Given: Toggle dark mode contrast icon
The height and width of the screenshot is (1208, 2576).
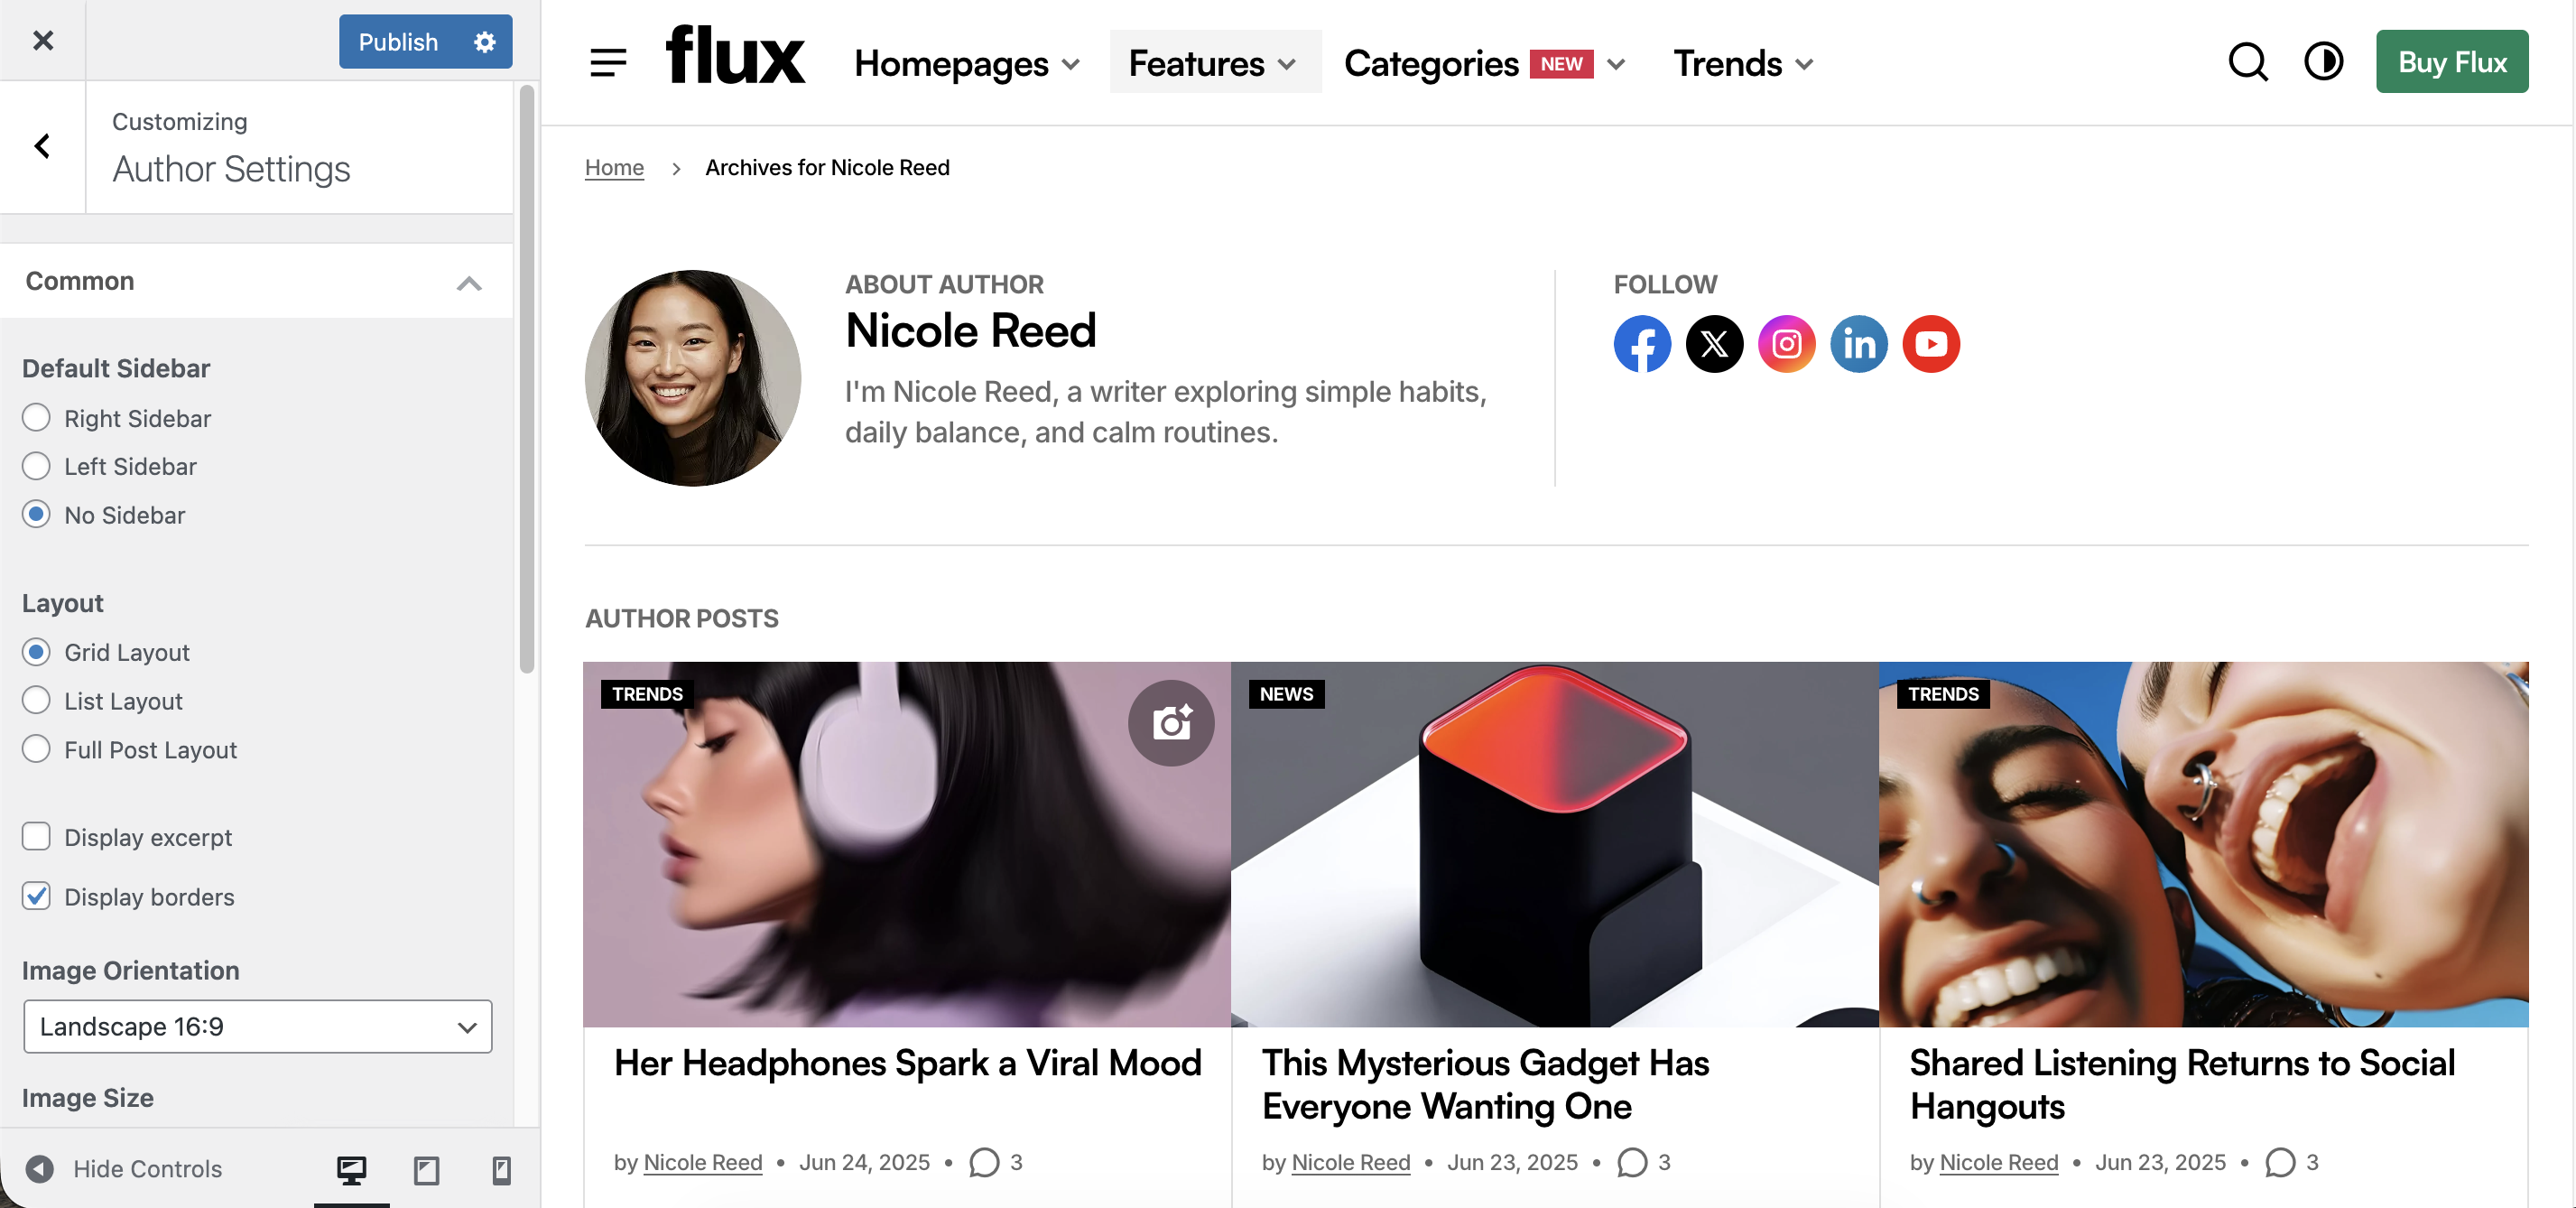Looking at the screenshot, I should pyautogui.click(x=2323, y=61).
